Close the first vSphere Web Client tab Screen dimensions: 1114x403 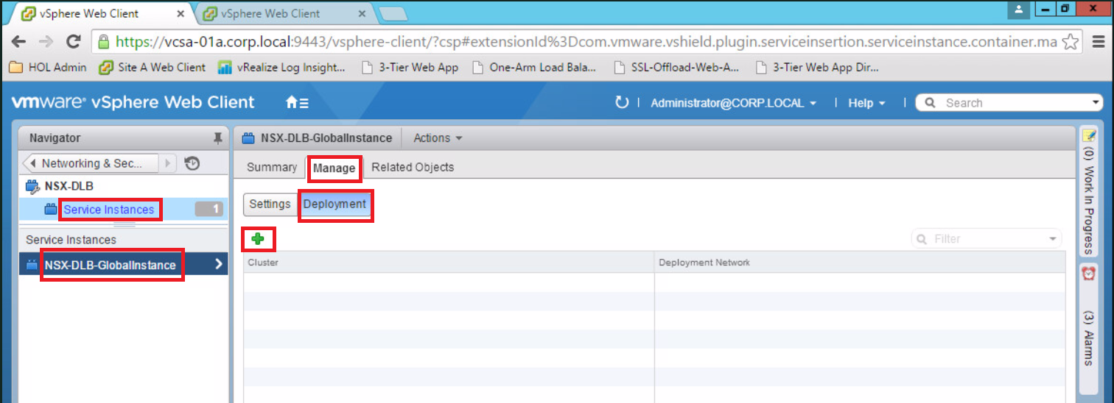pos(181,13)
